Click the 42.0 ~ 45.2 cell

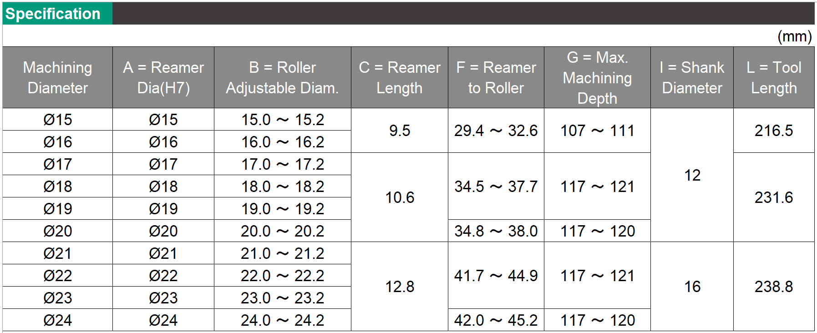(x=496, y=320)
